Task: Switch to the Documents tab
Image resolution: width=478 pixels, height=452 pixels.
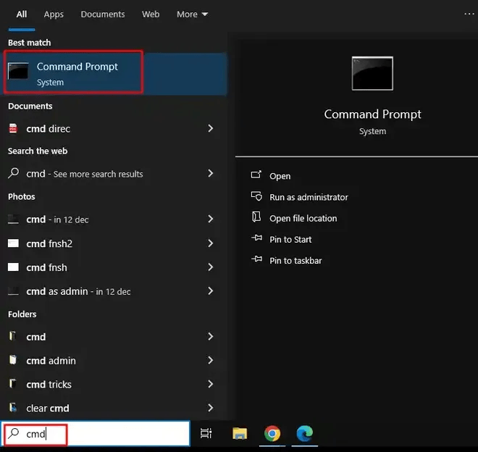Action: tap(102, 14)
